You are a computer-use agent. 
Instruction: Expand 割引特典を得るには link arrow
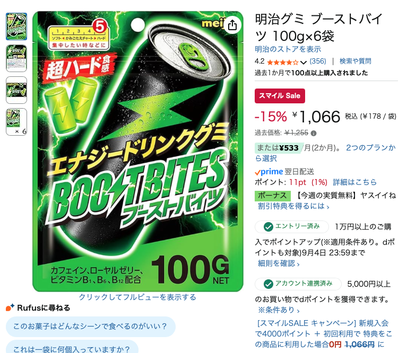[293, 206]
